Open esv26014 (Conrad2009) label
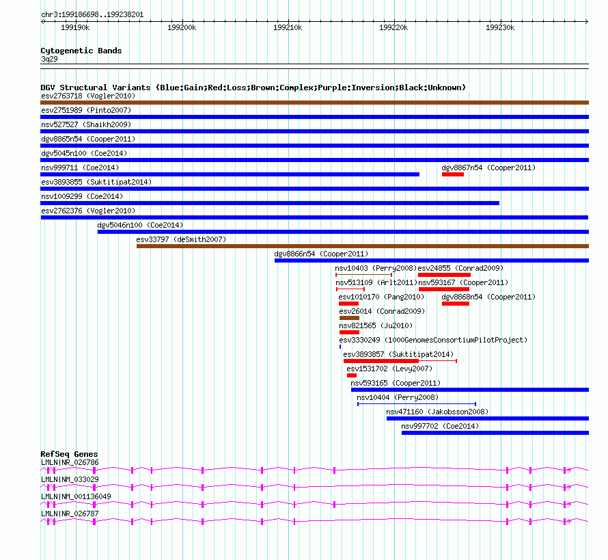 point(382,311)
